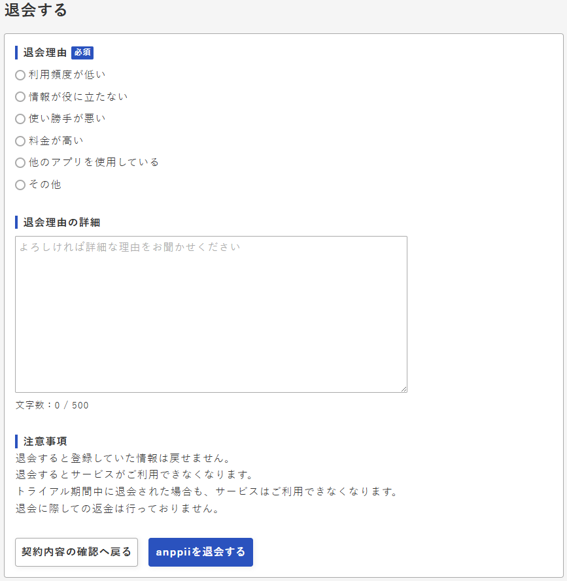Viewport: 567px width, 581px height.
Task: Click the text 退会に際しての返金は行っておりません。
Action: [118, 508]
